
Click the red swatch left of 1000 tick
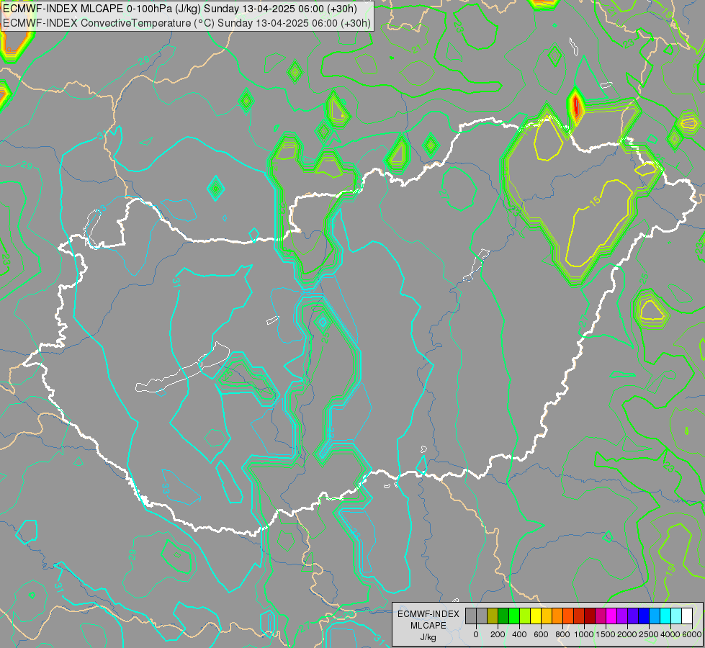click(579, 616)
